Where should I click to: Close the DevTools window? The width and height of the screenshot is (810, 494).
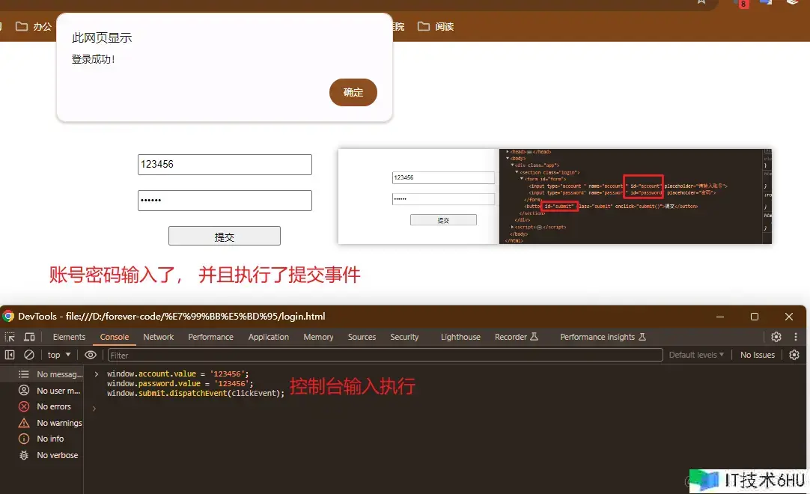789,317
